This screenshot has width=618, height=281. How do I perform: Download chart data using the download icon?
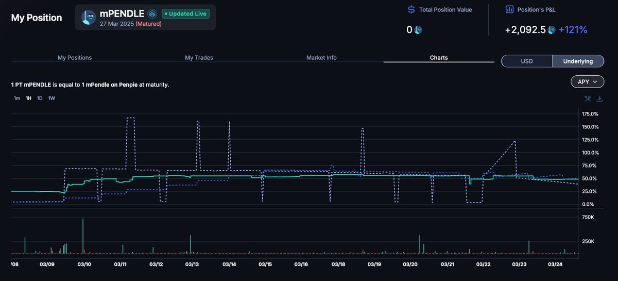(x=599, y=98)
